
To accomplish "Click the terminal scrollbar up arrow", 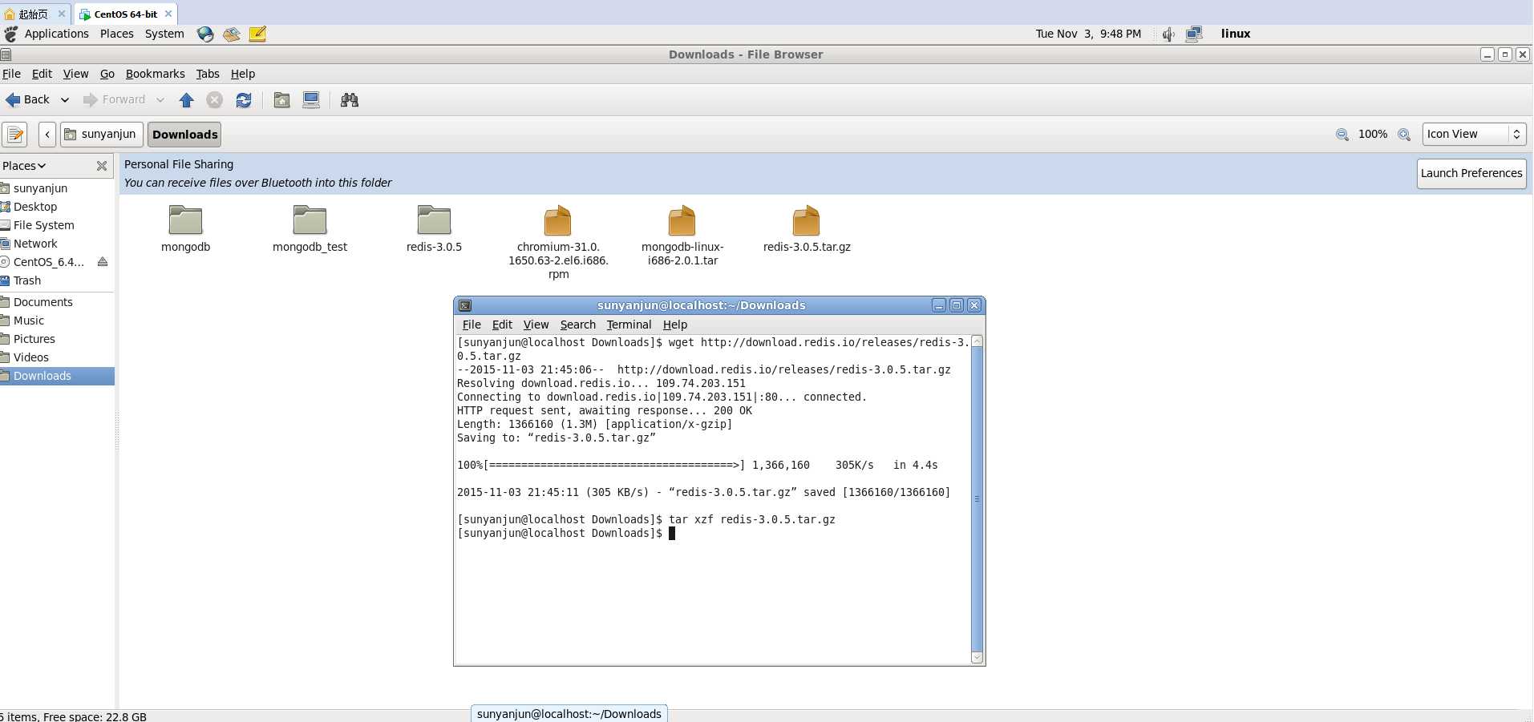I will [x=977, y=341].
